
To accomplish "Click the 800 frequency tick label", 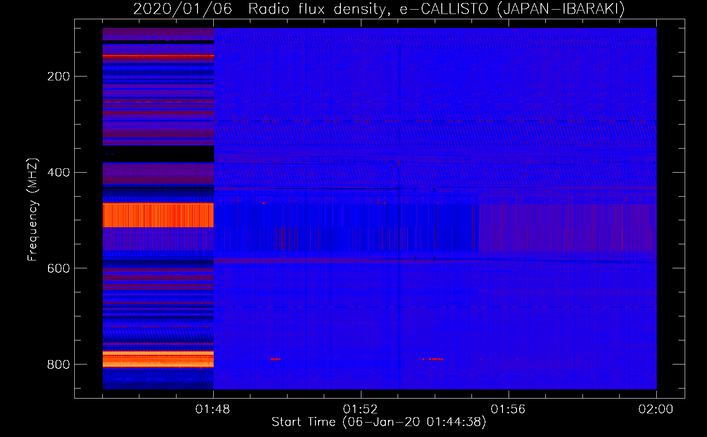I will tap(59, 364).
